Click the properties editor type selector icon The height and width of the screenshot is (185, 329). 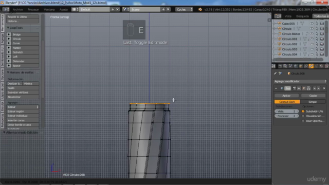pyautogui.click(x=273, y=66)
